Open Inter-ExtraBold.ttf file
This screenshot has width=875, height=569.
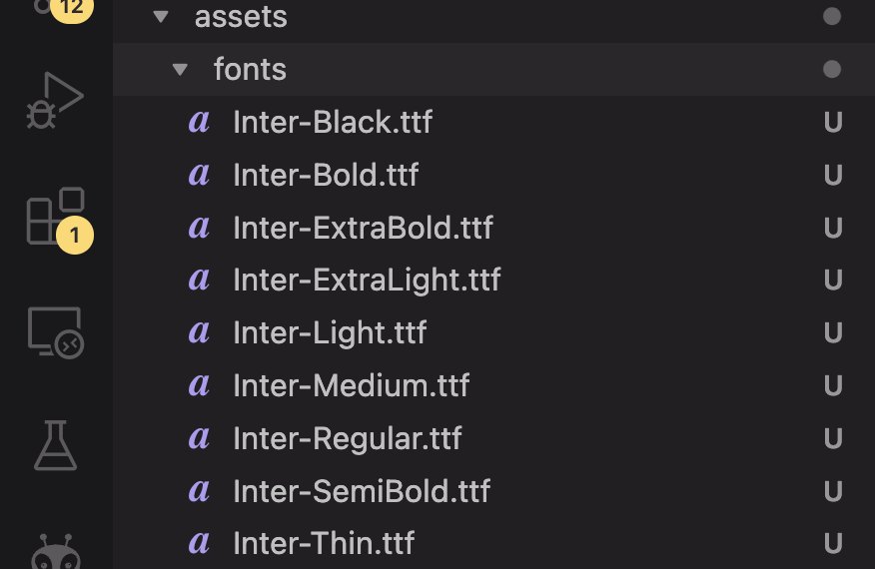363,228
